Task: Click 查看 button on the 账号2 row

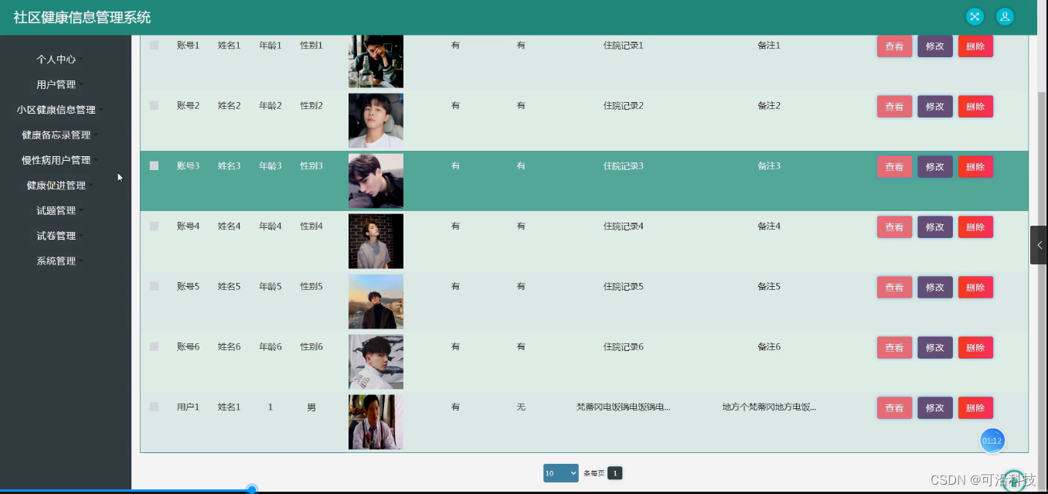Action: click(894, 106)
